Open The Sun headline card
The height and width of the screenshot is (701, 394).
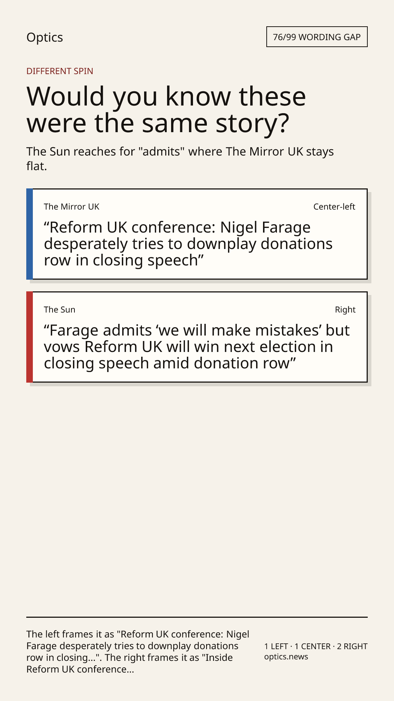[197, 337]
